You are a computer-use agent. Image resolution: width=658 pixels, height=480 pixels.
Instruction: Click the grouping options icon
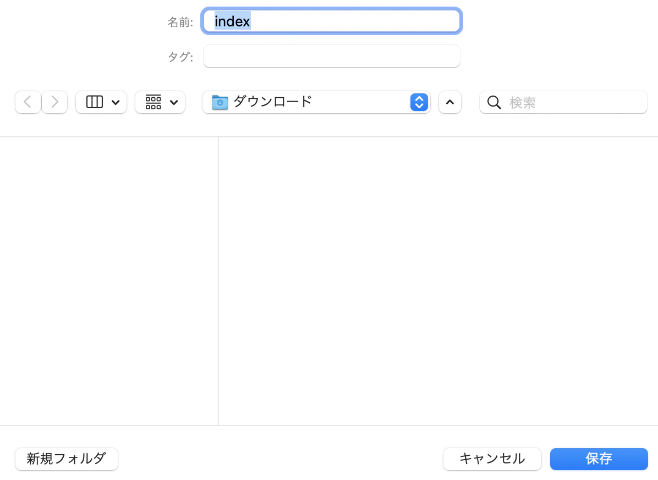153,102
